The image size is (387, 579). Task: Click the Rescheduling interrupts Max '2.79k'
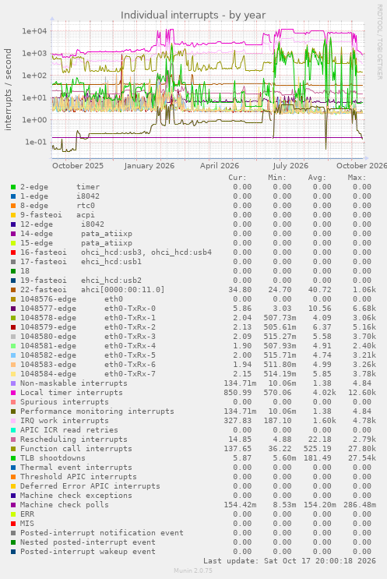[x=364, y=440]
